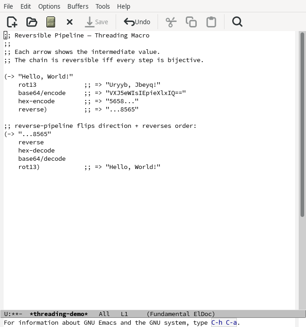306x327 pixels.
Task: Open an existing file via folder icon
Action: click(31, 22)
